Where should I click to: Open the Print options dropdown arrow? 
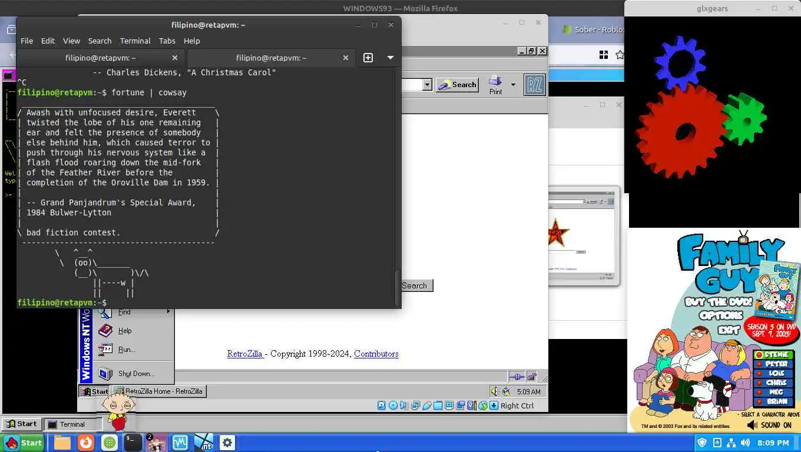pyautogui.click(x=513, y=85)
